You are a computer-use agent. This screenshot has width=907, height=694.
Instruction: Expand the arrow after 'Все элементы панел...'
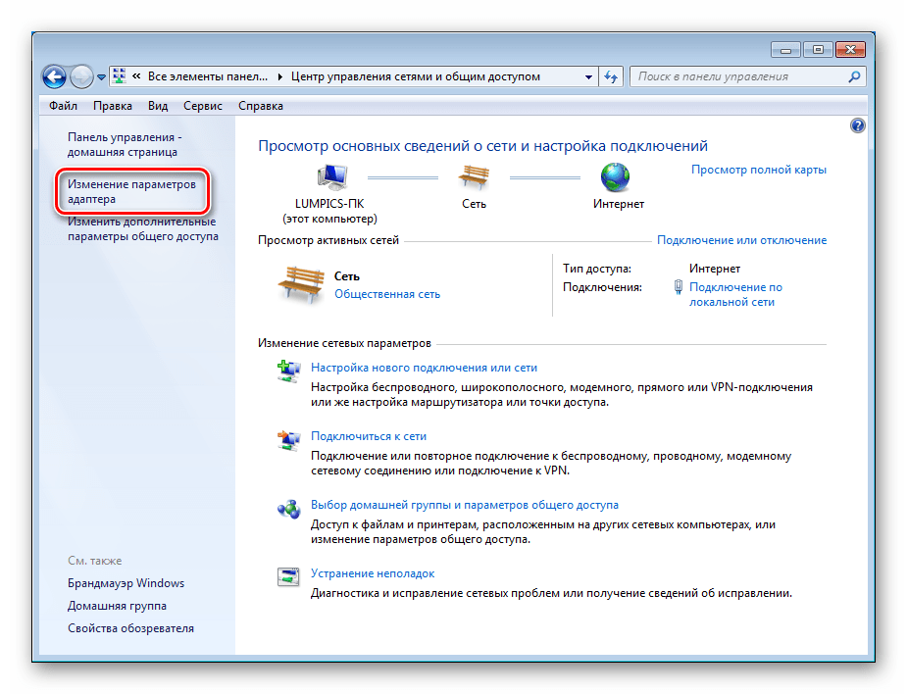point(280,76)
